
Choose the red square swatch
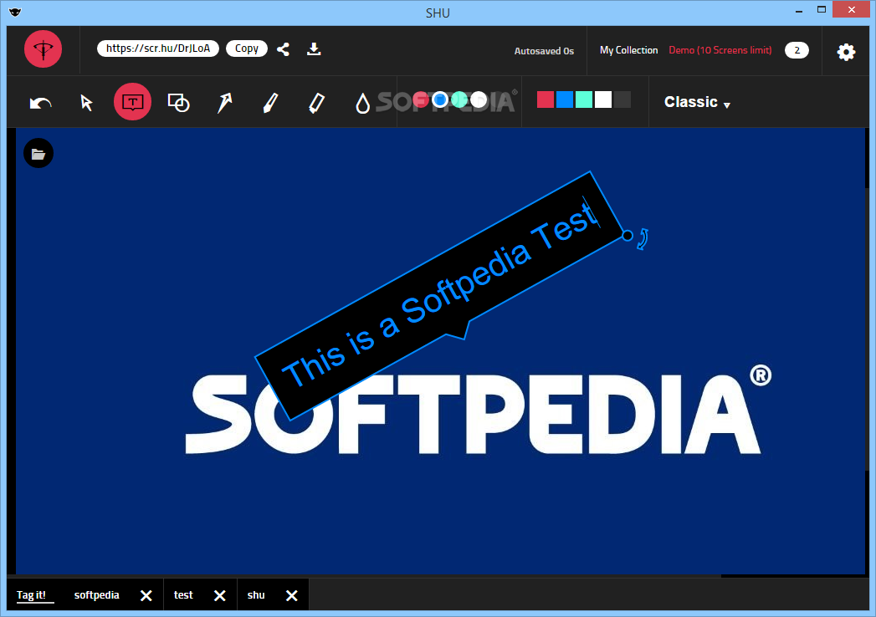[x=546, y=99]
